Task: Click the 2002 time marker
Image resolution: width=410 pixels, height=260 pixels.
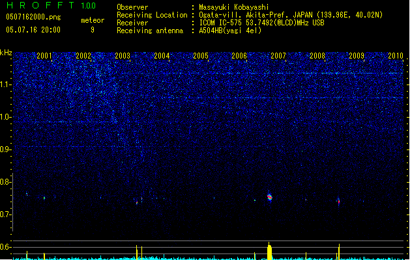Action: (83, 56)
